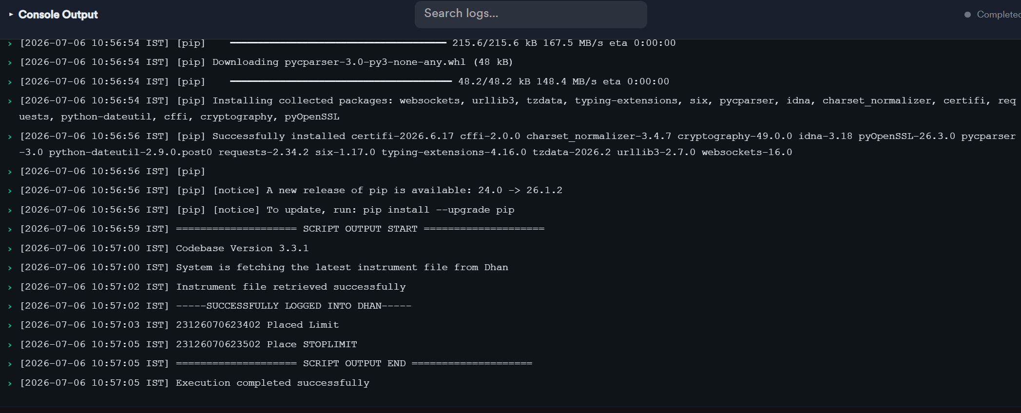Viewport: 1021px width, 413px height.
Task: Click the chevron beside 'Installing collected packages'
Action: click(x=10, y=101)
